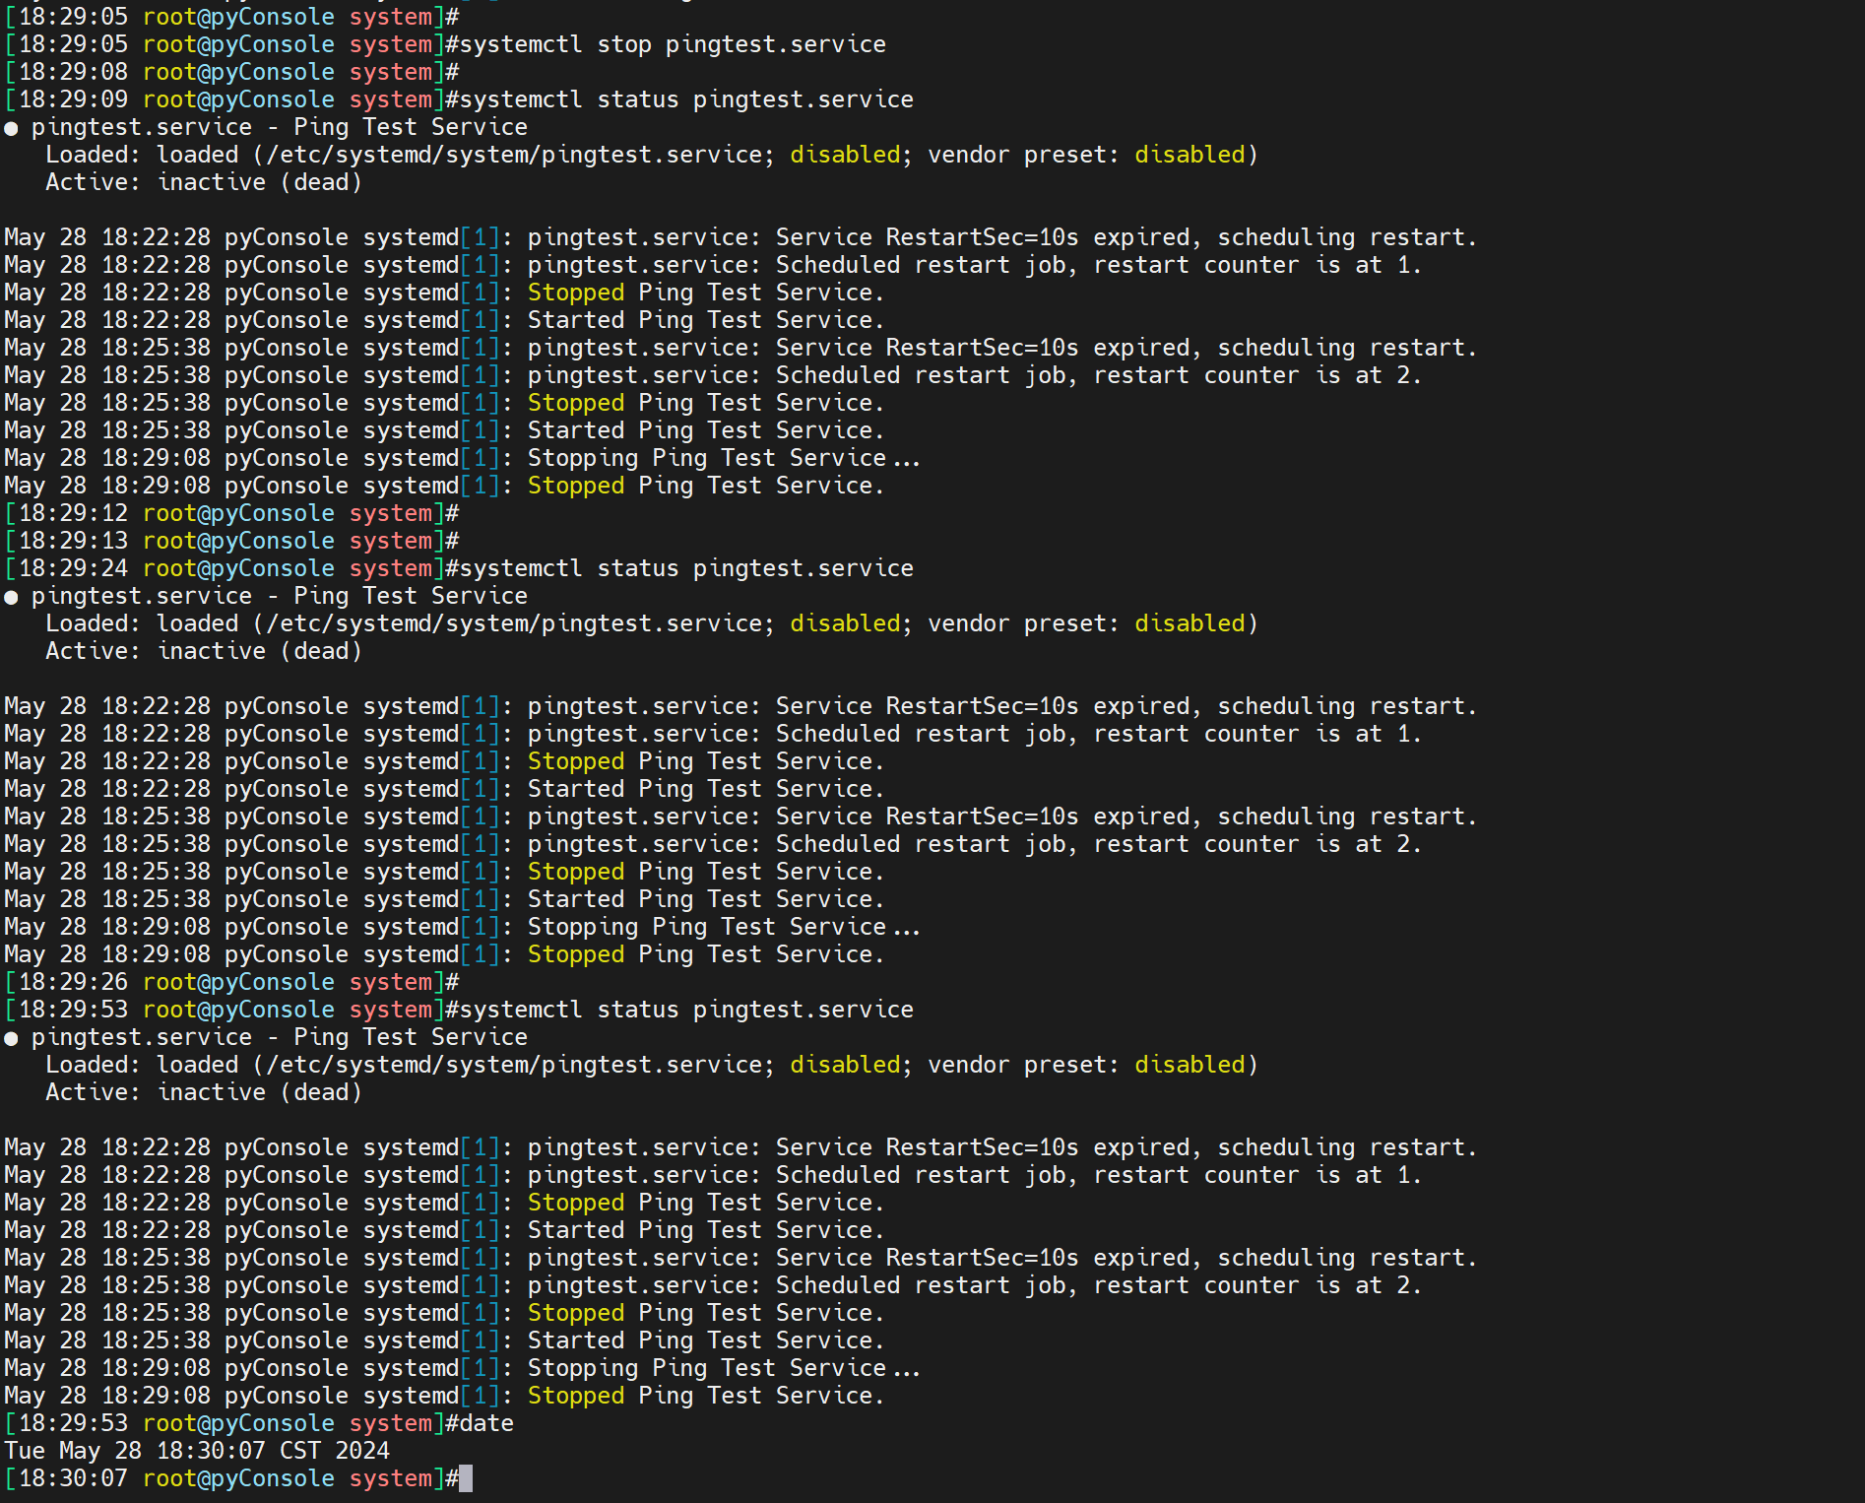Click the red "system" directory on the last prompt
The height and width of the screenshot is (1503, 1865).
390,1478
